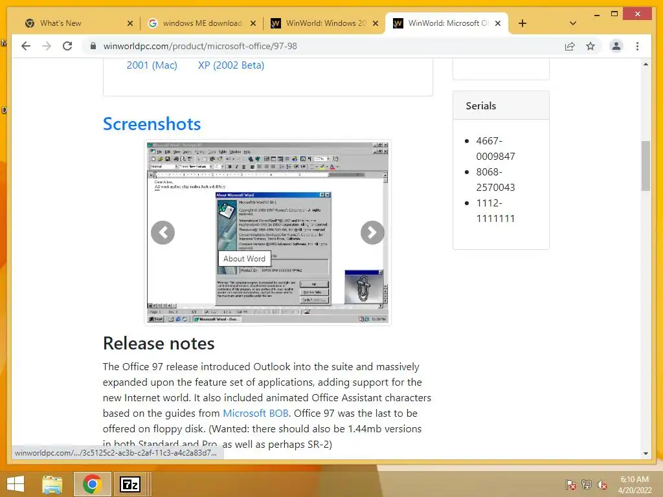Reload the current page
The image size is (663, 497).
[x=67, y=46]
